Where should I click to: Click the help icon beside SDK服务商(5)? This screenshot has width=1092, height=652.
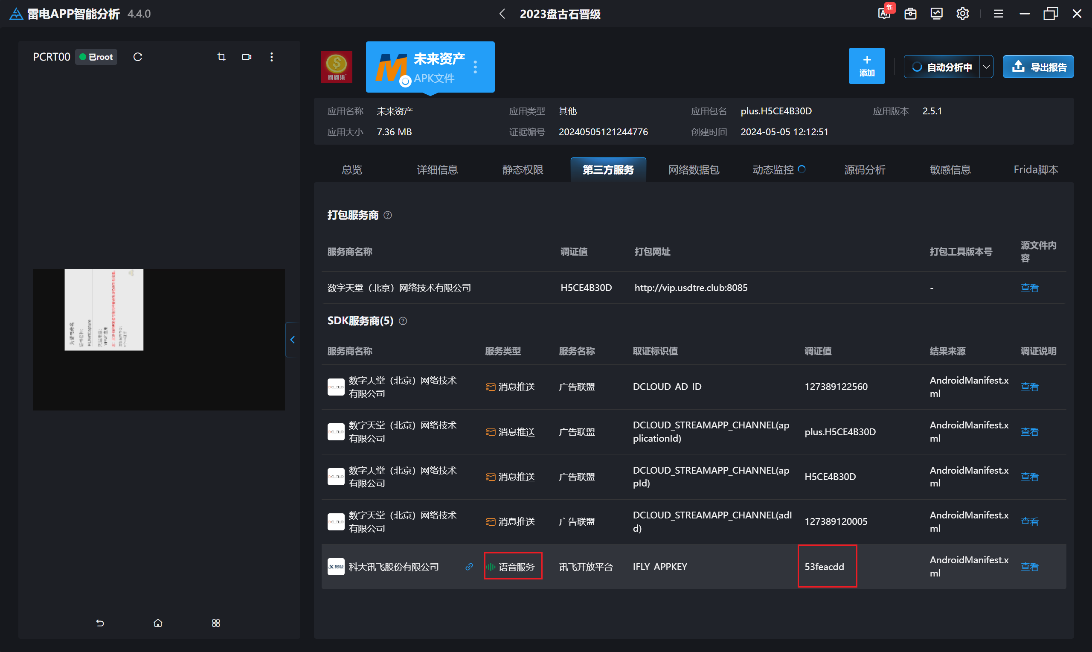(403, 321)
